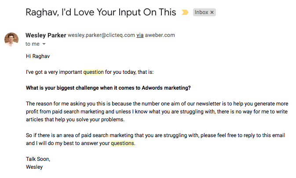
Task: Open the Inbox label tag
Action: click(x=201, y=12)
